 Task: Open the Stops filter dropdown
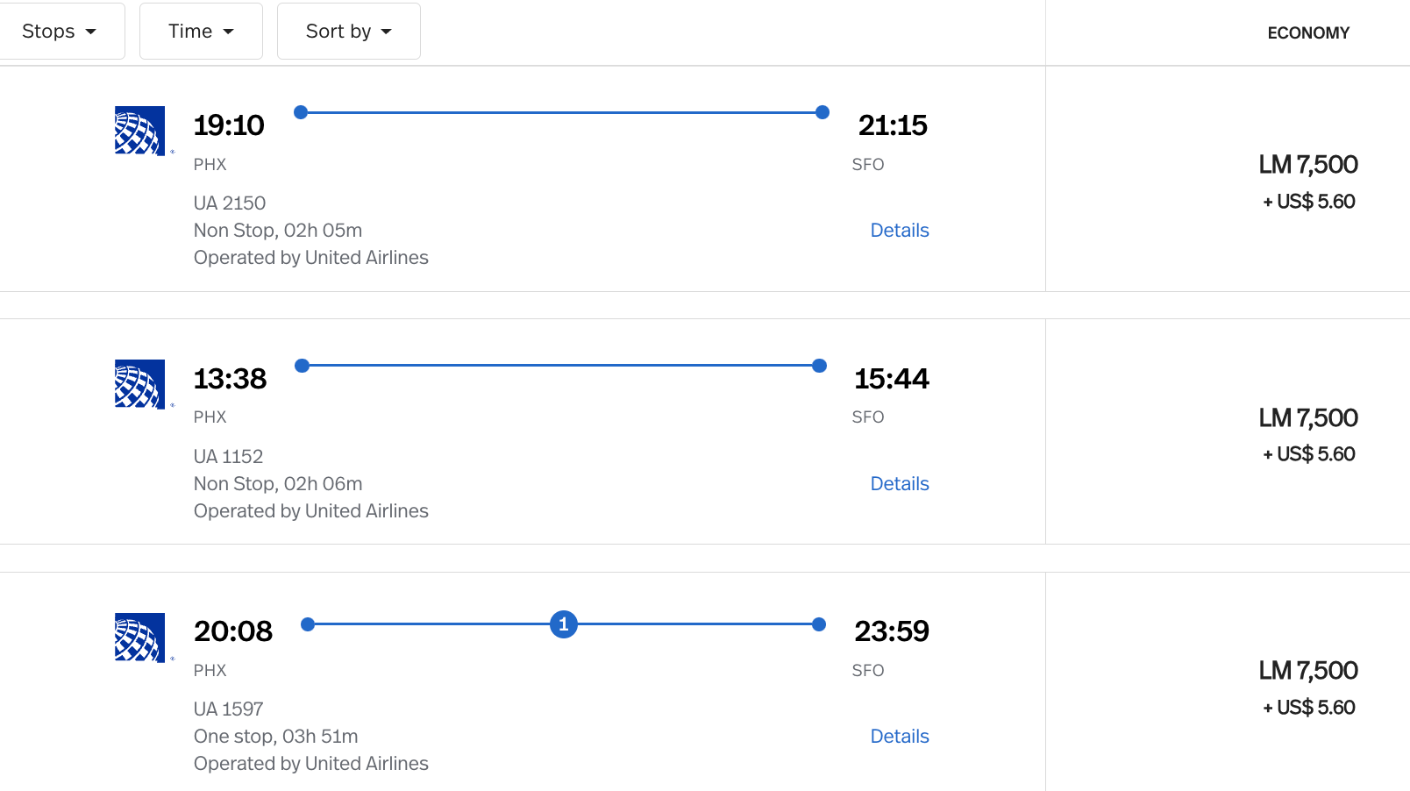click(x=62, y=31)
